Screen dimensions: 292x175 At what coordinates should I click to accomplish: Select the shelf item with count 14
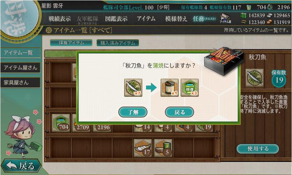[x=143, y=128]
